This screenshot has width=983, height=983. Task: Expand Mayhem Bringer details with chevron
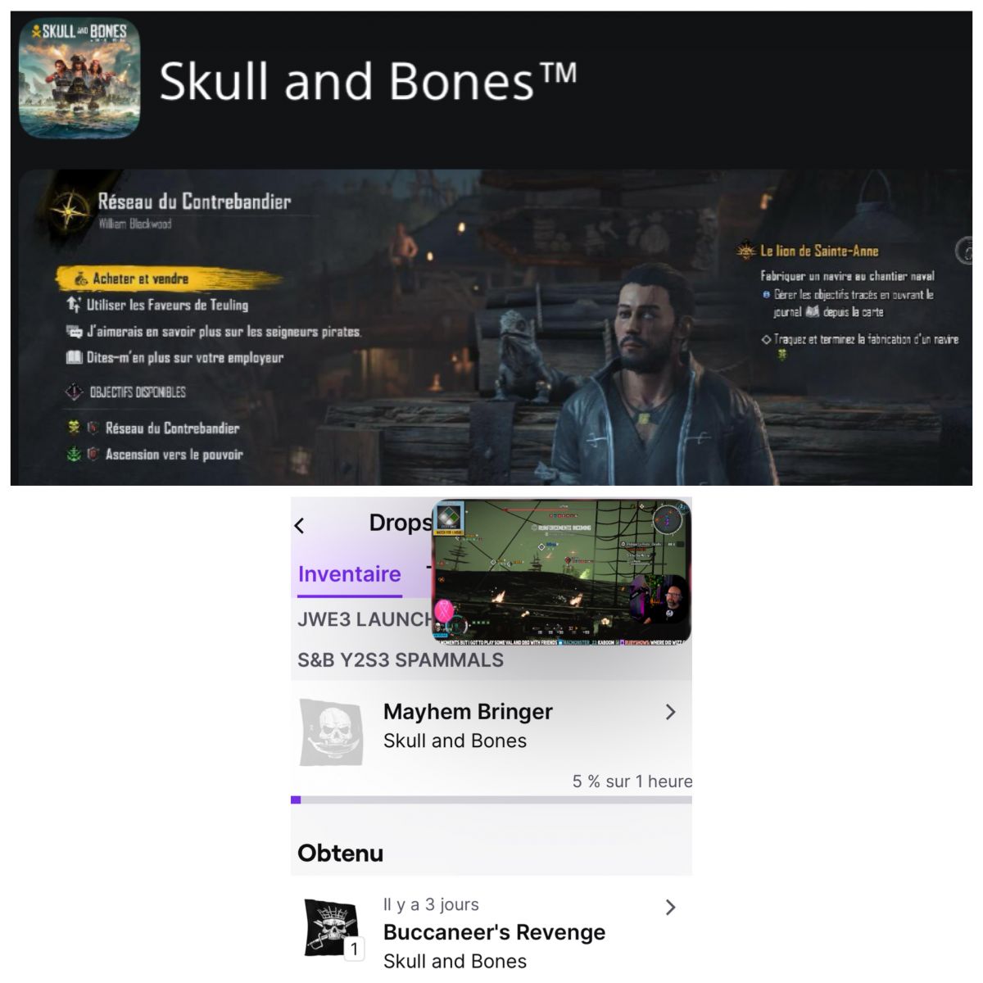(670, 712)
